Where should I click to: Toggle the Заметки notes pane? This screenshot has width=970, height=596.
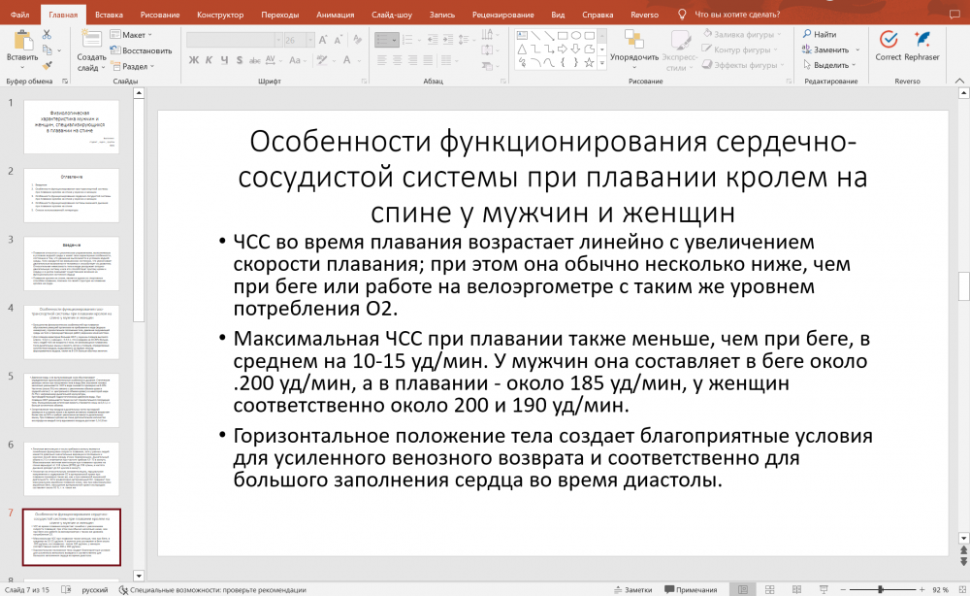tap(633, 589)
